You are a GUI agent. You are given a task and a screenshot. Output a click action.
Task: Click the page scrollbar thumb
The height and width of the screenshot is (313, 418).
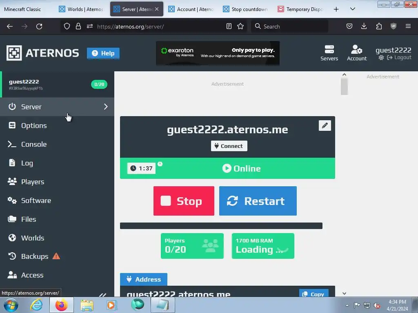(344, 86)
